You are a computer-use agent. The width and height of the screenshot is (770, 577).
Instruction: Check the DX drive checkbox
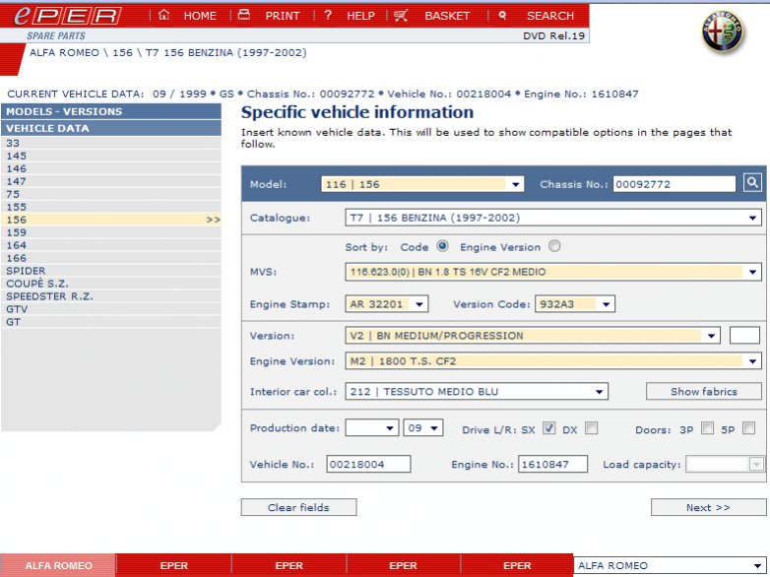tap(591, 428)
